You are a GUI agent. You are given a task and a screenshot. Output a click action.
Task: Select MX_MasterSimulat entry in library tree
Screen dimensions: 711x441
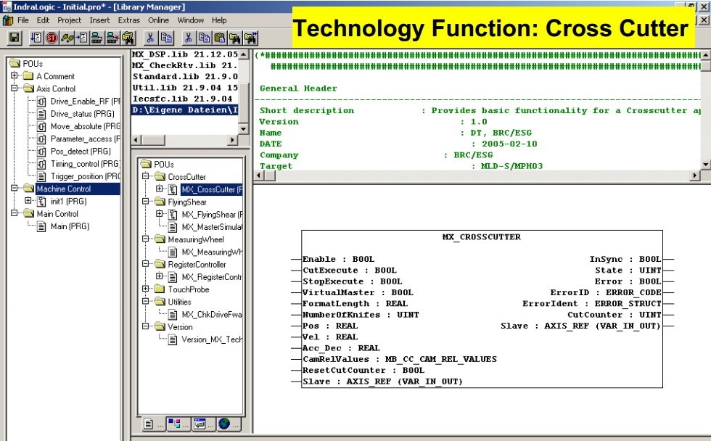tap(212, 226)
